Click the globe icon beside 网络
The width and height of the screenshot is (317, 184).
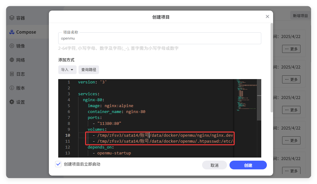12,60
